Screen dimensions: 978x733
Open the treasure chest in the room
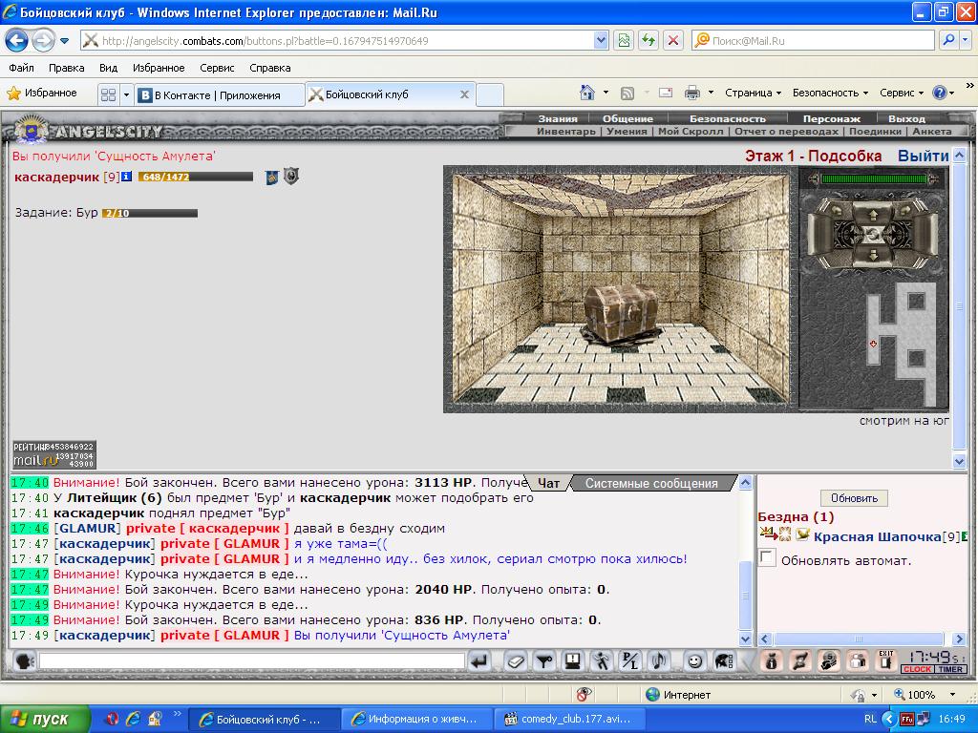click(x=622, y=313)
